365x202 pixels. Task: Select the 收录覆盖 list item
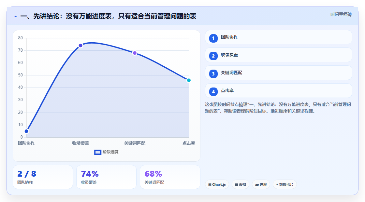coord(278,55)
